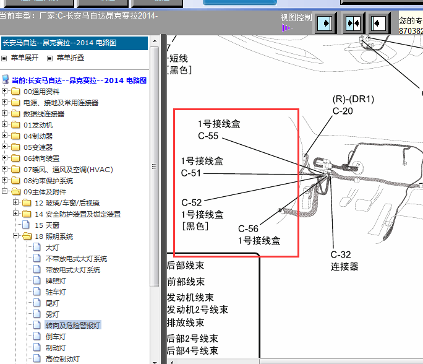The image size is (423, 364).
Task: Click the 菜单展开 link
Action: click(25, 58)
